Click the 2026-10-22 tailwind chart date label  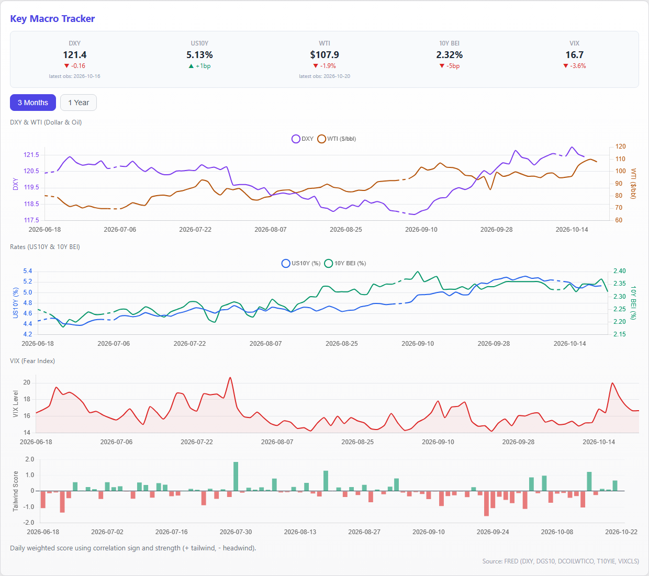point(621,532)
